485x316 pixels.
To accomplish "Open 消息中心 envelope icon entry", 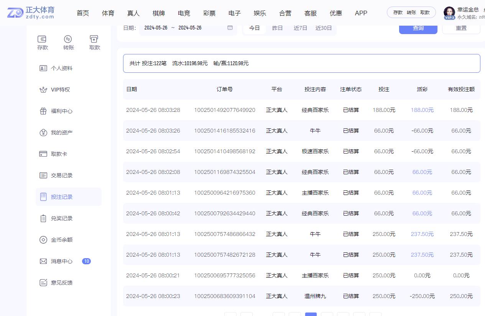I will (x=43, y=261).
